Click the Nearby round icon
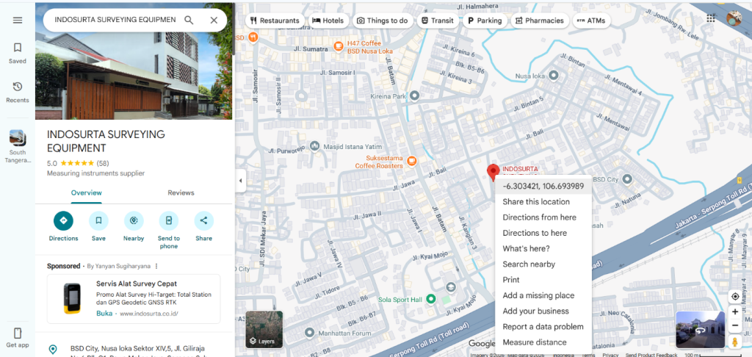This screenshot has height=357, width=752. (x=134, y=220)
